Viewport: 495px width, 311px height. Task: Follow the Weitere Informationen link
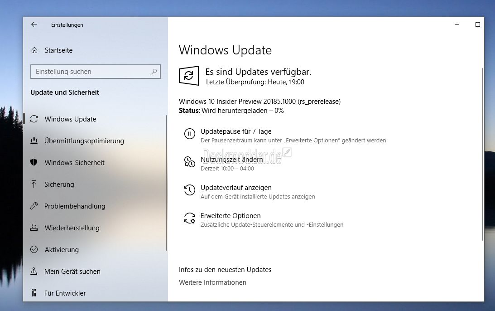pos(212,282)
